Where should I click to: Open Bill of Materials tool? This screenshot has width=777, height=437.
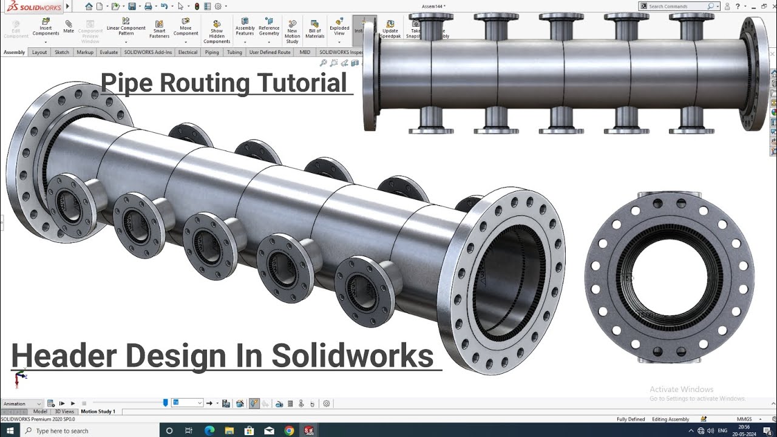coord(314,30)
